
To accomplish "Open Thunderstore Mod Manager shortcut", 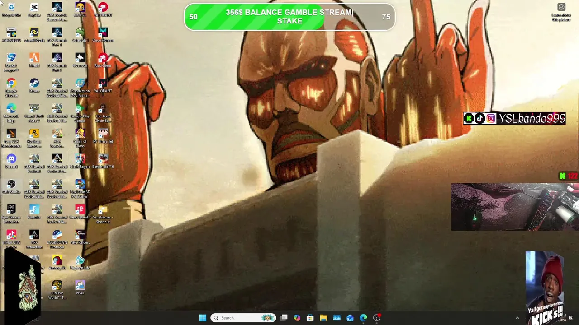I will pyautogui.click(x=80, y=88).
